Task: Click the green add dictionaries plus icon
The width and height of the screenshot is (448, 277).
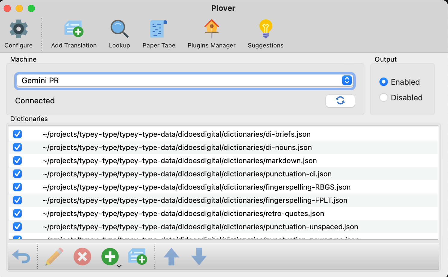Action: tap(110, 257)
